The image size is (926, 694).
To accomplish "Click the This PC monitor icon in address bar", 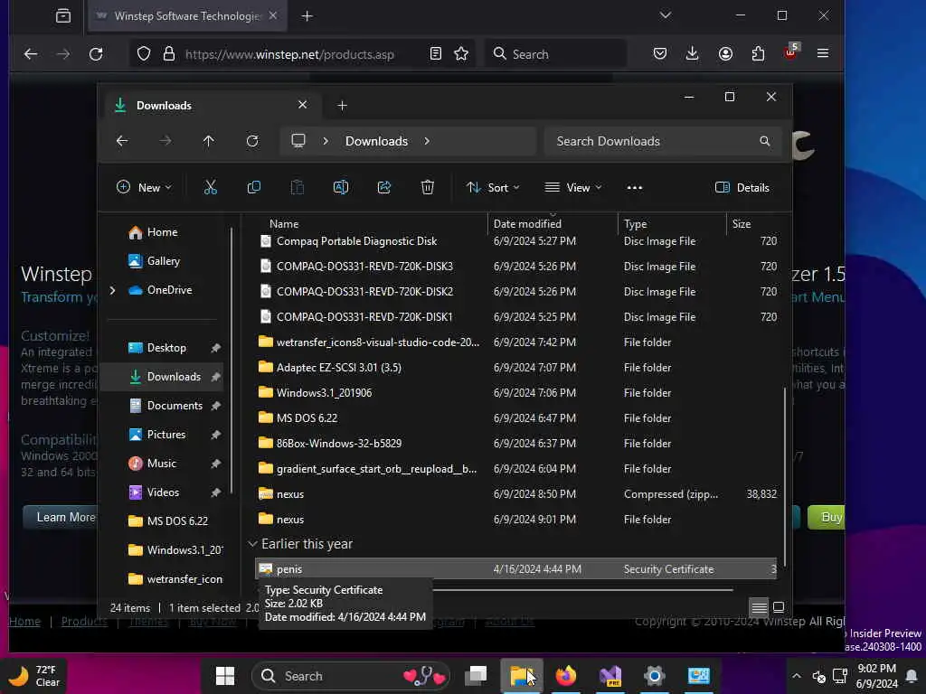I will (x=298, y=140).
